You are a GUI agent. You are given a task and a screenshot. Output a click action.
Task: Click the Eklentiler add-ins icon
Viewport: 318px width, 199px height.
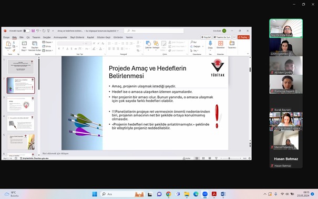coord(220,44)
